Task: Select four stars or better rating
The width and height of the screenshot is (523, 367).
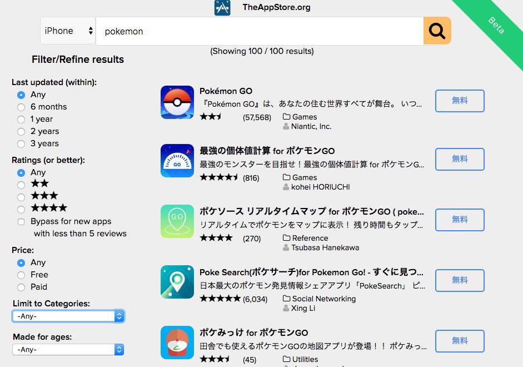Action: coord(21,209)
